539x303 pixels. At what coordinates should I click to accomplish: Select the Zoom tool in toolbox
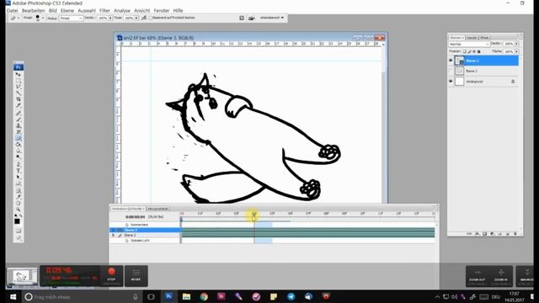(x=19, y=210)
